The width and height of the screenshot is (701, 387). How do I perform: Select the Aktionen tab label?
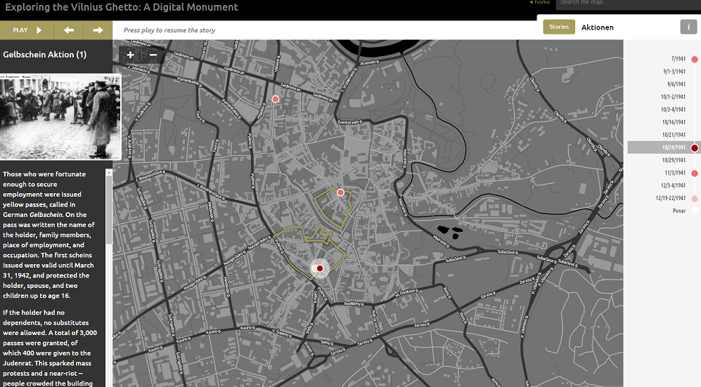(597, 27)
